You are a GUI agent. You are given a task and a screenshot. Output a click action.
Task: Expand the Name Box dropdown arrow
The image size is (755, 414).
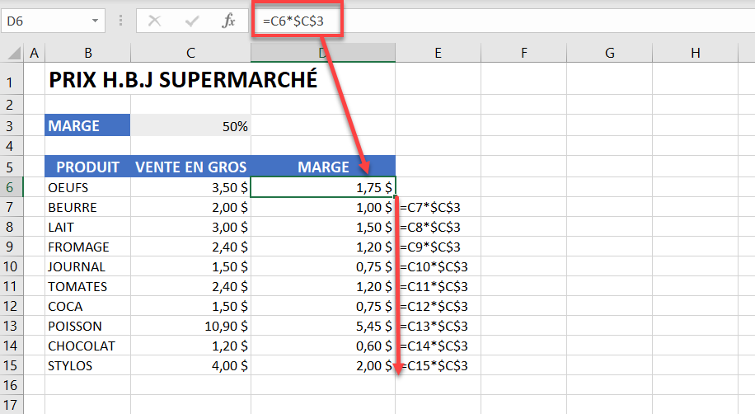click(96, 21)
